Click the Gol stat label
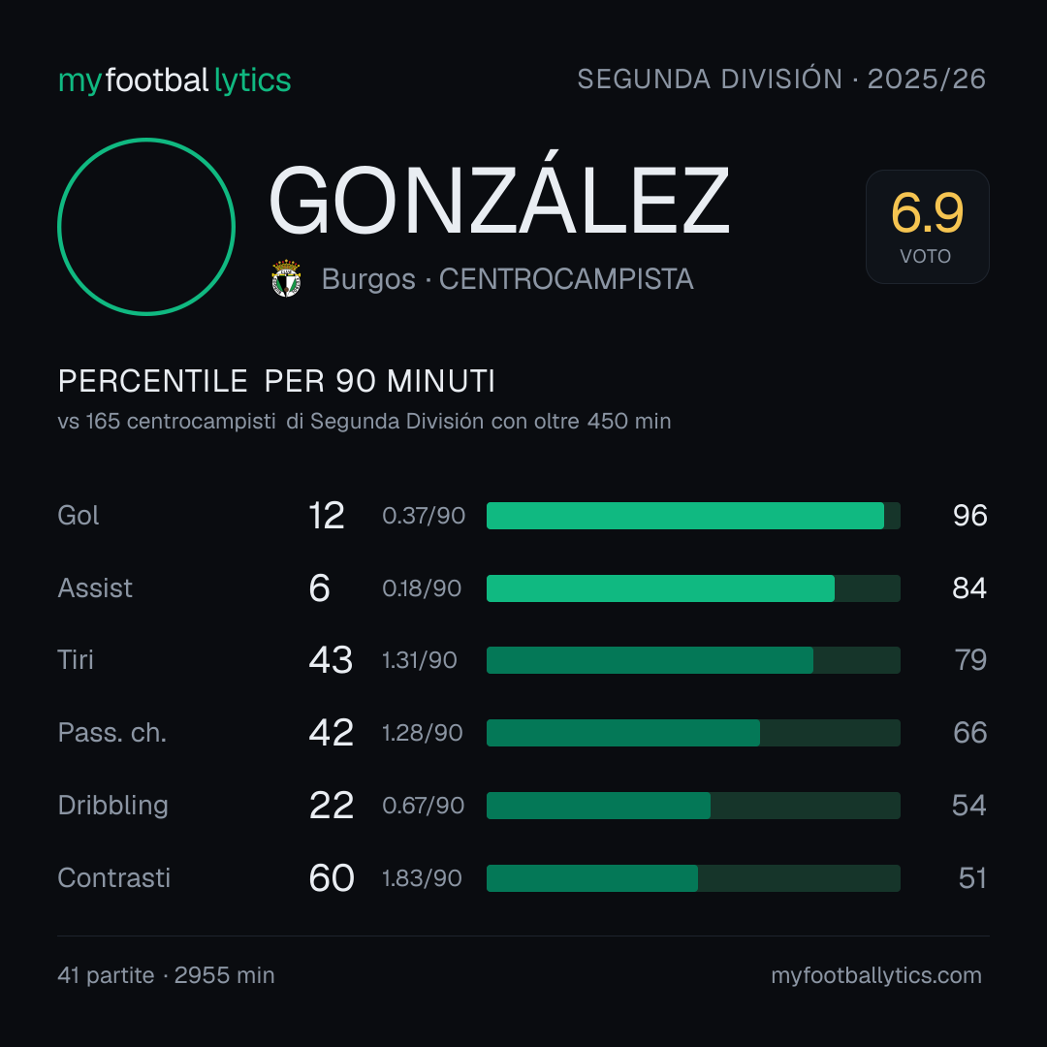 [x=79, y=516]
